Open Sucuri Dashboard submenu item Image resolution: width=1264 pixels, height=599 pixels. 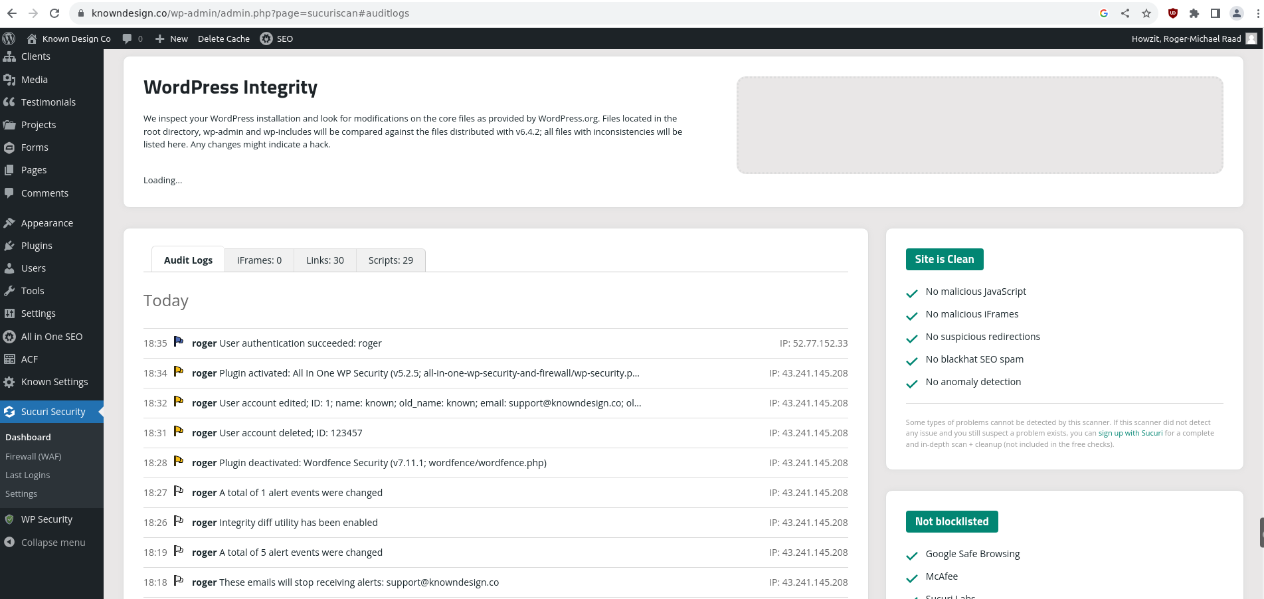[28, 437]
